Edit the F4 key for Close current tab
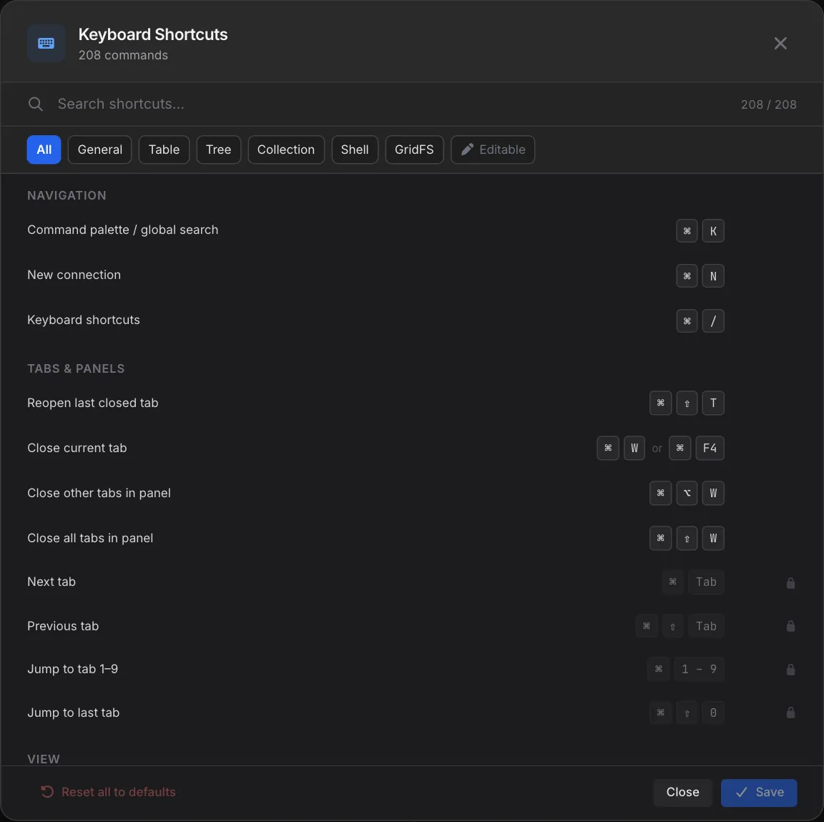The width and height of the screenshot is (824, 822). point(710,449)
